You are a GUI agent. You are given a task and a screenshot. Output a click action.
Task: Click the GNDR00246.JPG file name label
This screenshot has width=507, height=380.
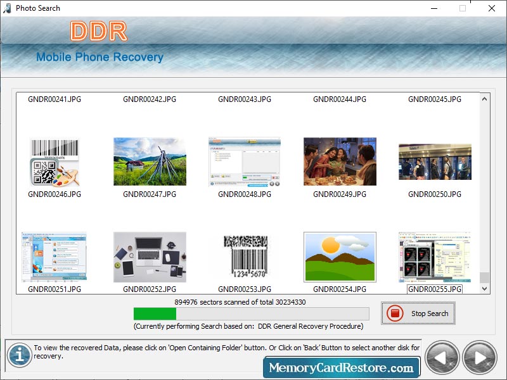(55, 194)
